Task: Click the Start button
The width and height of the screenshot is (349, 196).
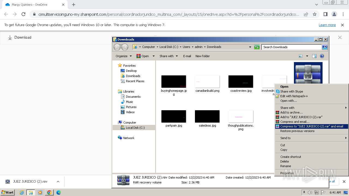Action: click(7, 192)
